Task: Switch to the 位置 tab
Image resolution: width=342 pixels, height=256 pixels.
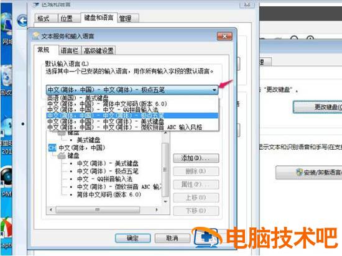Action: [x=70, y=18]
